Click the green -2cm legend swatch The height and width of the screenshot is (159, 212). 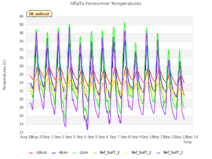74,153
